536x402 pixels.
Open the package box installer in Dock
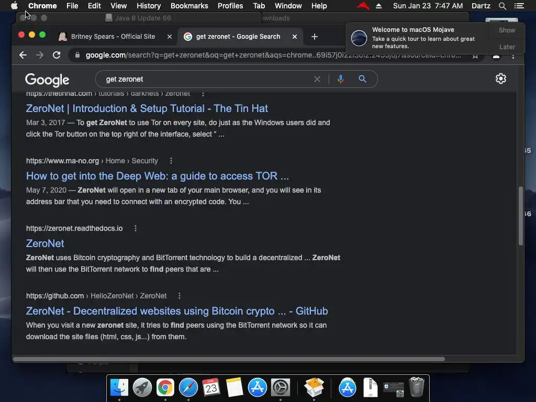point(314,387)
